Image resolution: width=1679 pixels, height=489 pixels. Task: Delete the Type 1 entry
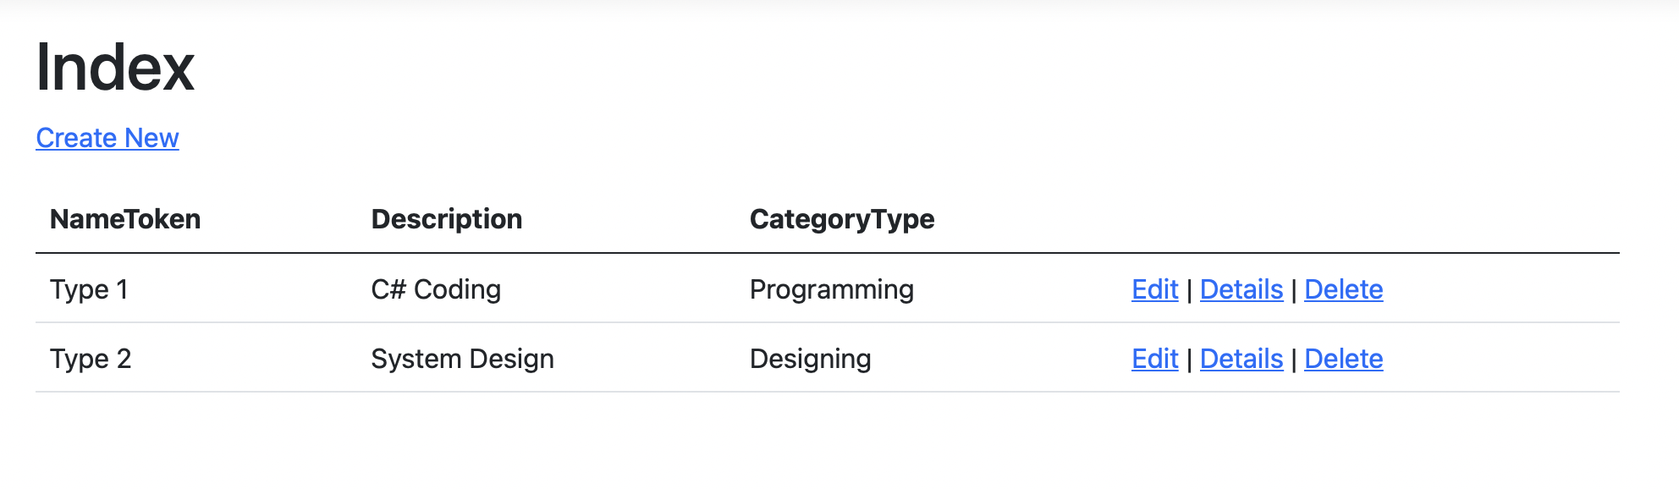(x=1343, y=289)
